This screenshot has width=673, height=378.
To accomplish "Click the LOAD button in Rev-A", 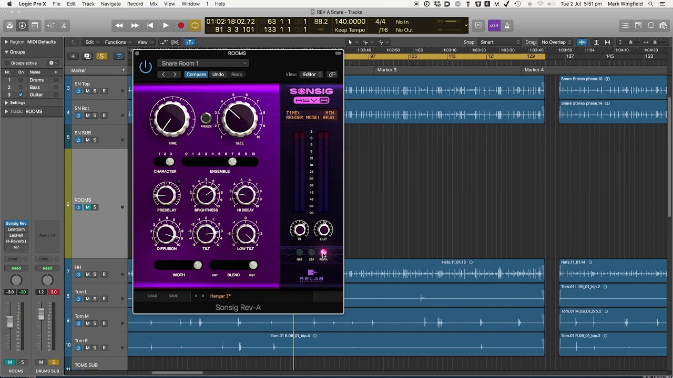I will coord(152,296).
